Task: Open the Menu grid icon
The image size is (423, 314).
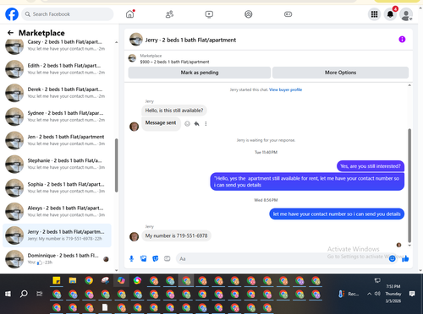Action: (374, 14)
